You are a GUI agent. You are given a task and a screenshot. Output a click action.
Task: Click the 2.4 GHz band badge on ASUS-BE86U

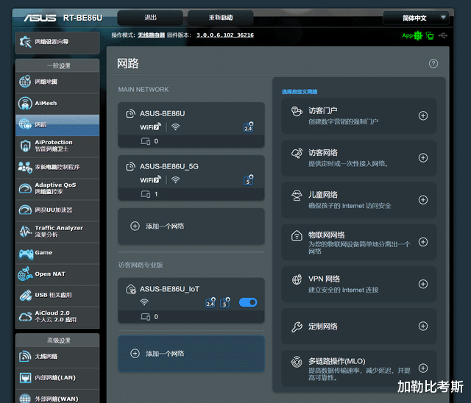248,127
